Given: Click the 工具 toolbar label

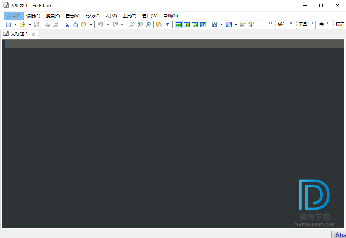Looking at the screenshot, I should 303,25.
